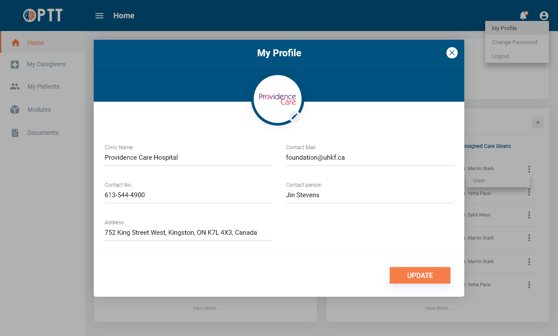Open the three-dot menu for Sybil Mays
558x336 pixels.
[x=529, y=215]
